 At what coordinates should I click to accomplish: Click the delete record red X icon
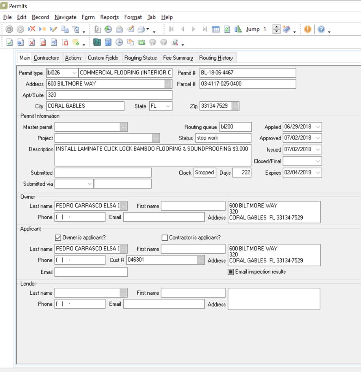(x=32, y=29)
